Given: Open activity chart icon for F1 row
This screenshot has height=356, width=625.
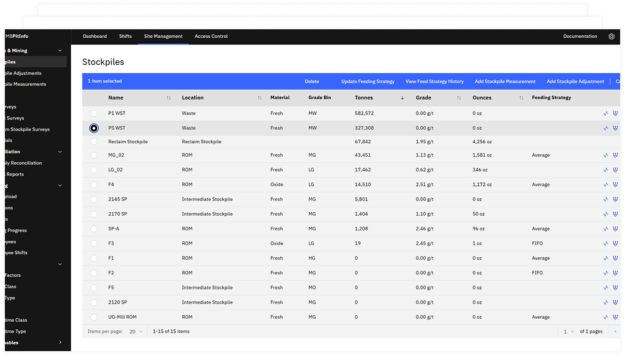Looking at the screenshot, I should 606,258.
